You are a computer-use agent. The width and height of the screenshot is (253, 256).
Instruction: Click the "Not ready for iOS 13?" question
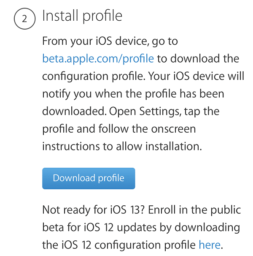point(94,210)
